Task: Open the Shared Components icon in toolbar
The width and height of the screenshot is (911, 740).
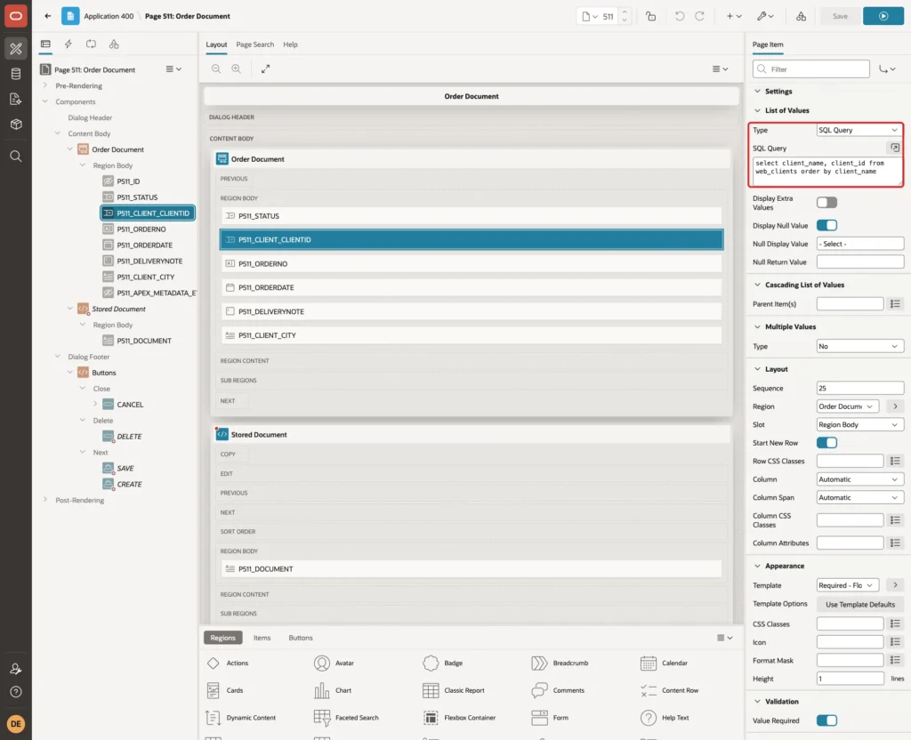Action: pyautogui.click(x=802, y=16)
